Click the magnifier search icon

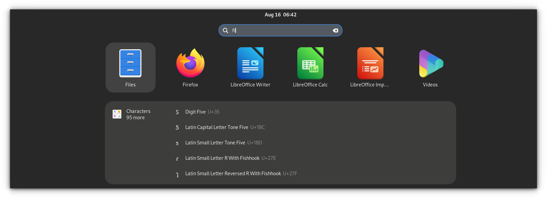[x=226, y=30]
